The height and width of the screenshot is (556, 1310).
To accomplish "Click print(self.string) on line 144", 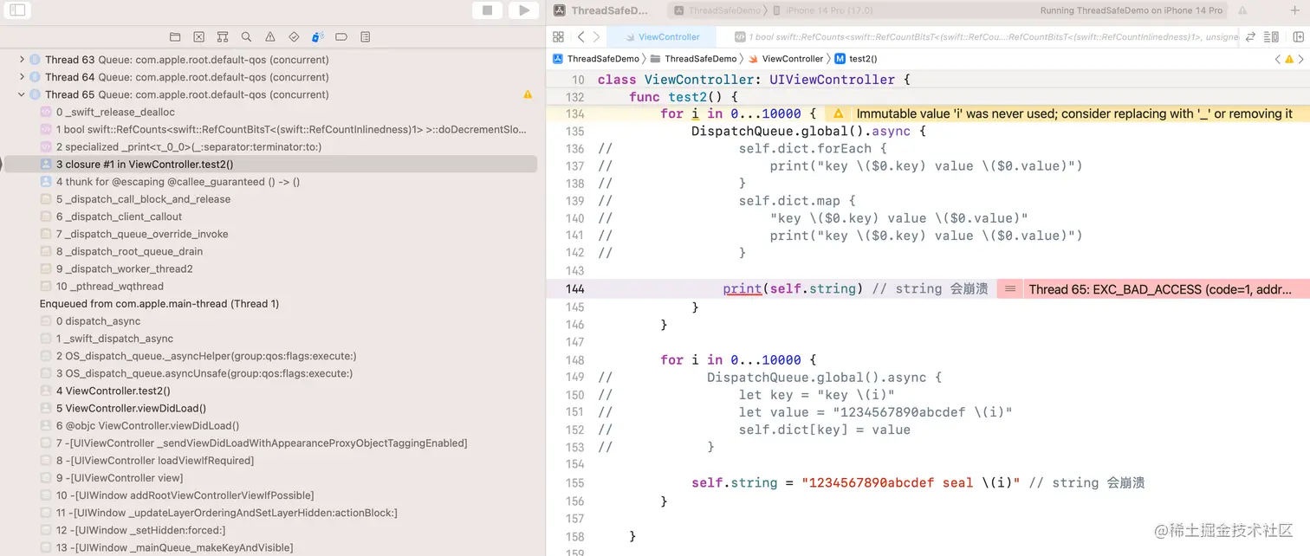I will coord(793,289).
